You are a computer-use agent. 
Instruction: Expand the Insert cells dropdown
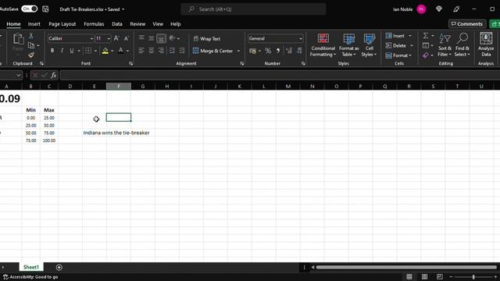pyautogui.click(x=409, y=36)
